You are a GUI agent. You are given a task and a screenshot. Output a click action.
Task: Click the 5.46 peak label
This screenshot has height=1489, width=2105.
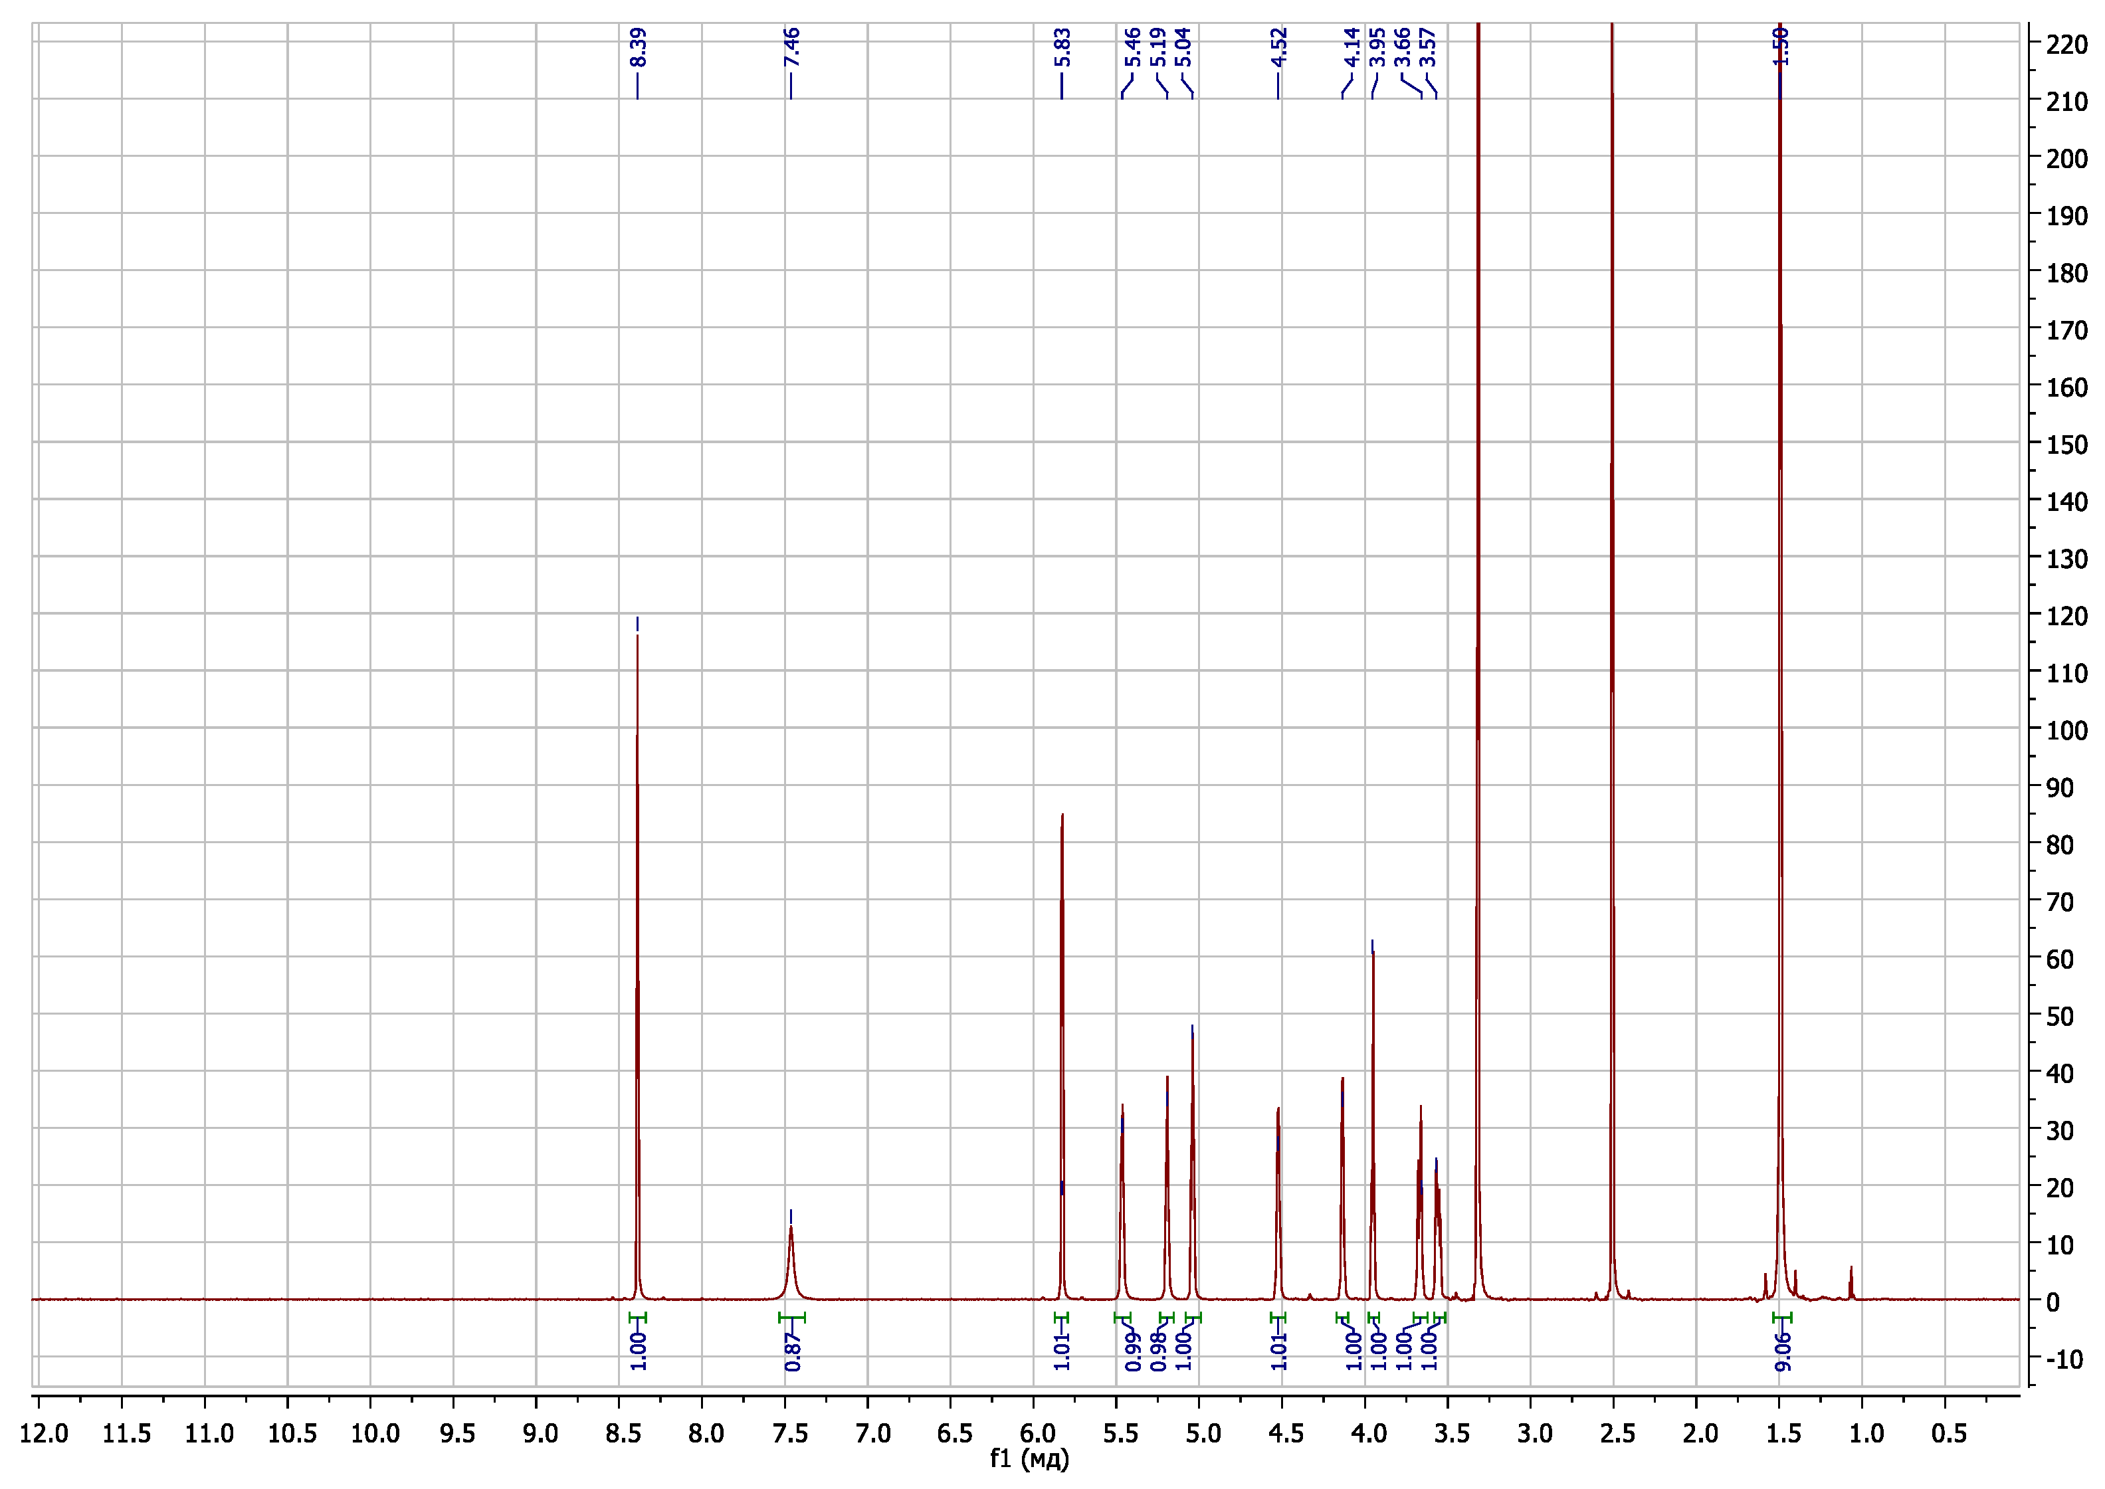(x=1133, y=48)
